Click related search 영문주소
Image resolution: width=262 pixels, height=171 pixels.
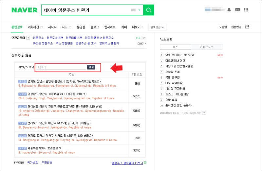coord(38,38)
